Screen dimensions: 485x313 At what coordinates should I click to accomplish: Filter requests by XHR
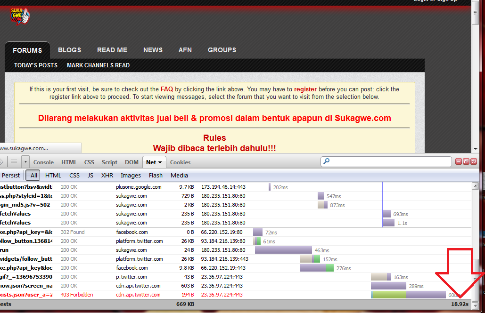click(x=107, y=175)
